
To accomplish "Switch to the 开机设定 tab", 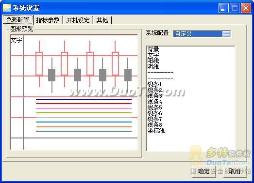I will 78,20.
